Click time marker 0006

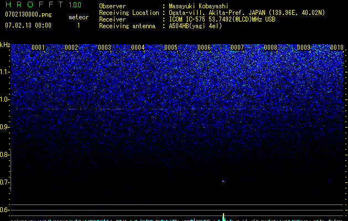(x=204, y=48)
